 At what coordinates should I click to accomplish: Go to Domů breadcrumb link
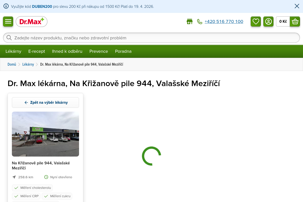coord(12,64)
